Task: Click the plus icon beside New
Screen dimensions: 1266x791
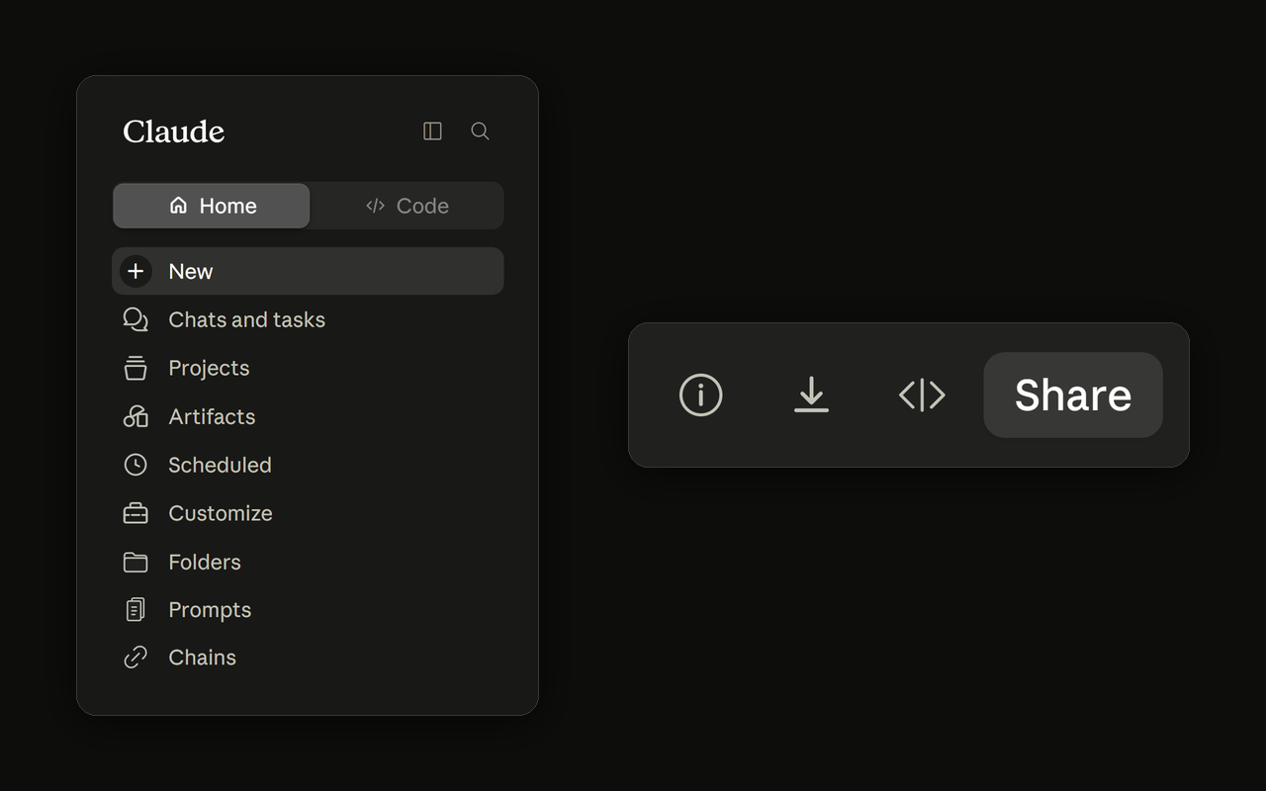Action: pos(136,271)
